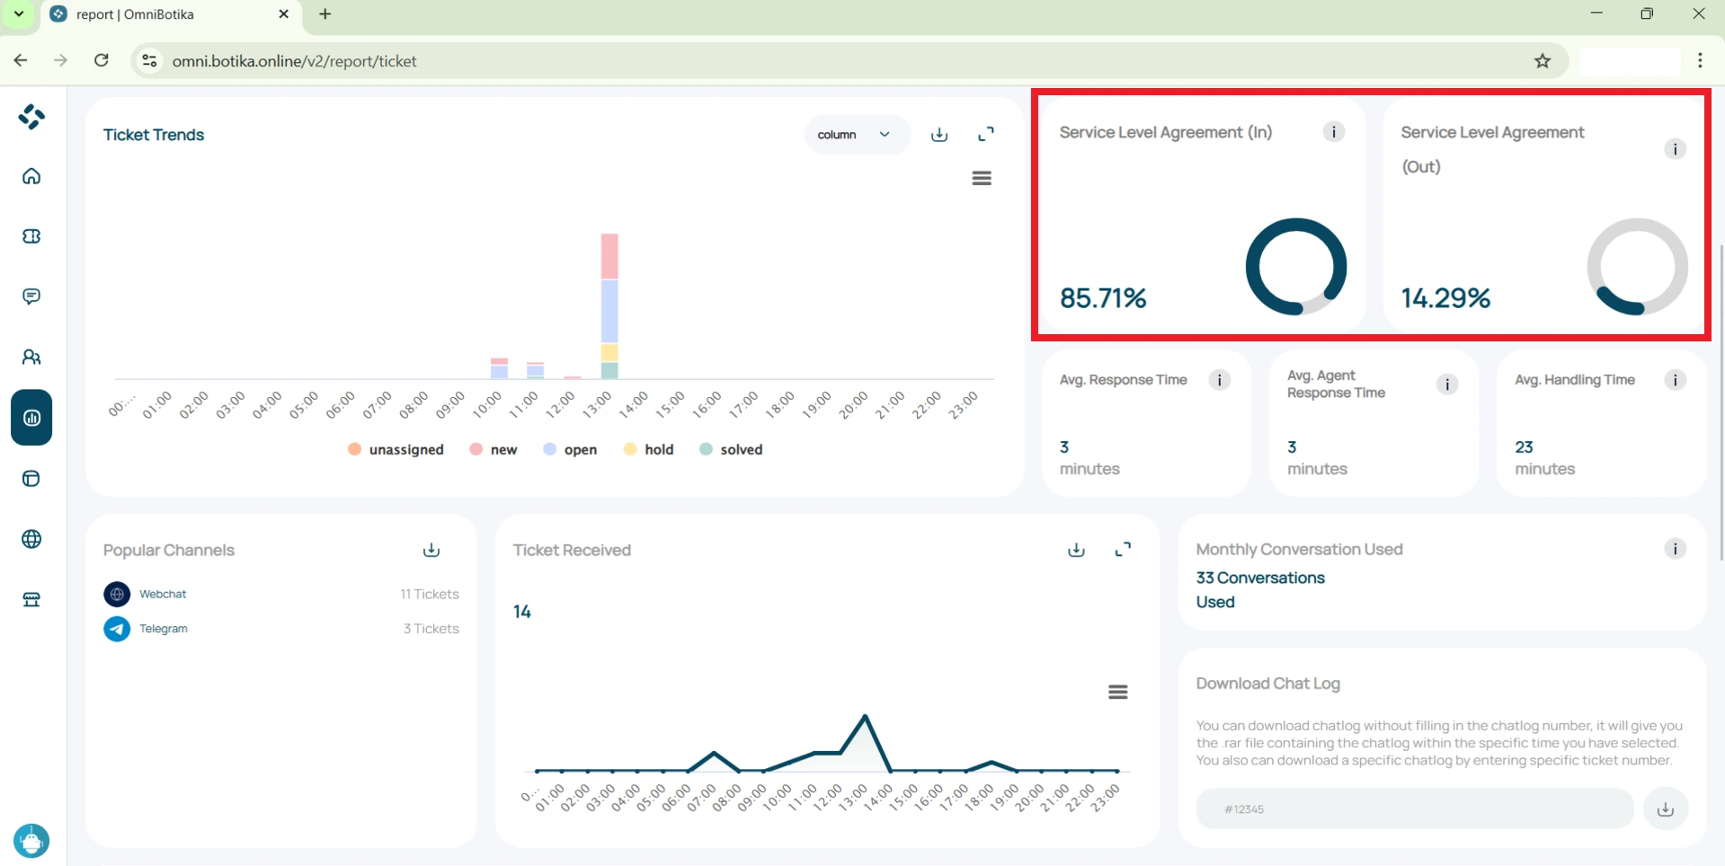Click the address bar URL
This screenshot has width=1725, height=866.
pyautogui.click(x=295, y=61)
